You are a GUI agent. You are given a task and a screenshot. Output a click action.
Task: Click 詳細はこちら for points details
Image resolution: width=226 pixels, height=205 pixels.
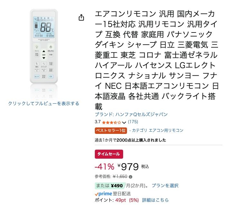point(155,200)
